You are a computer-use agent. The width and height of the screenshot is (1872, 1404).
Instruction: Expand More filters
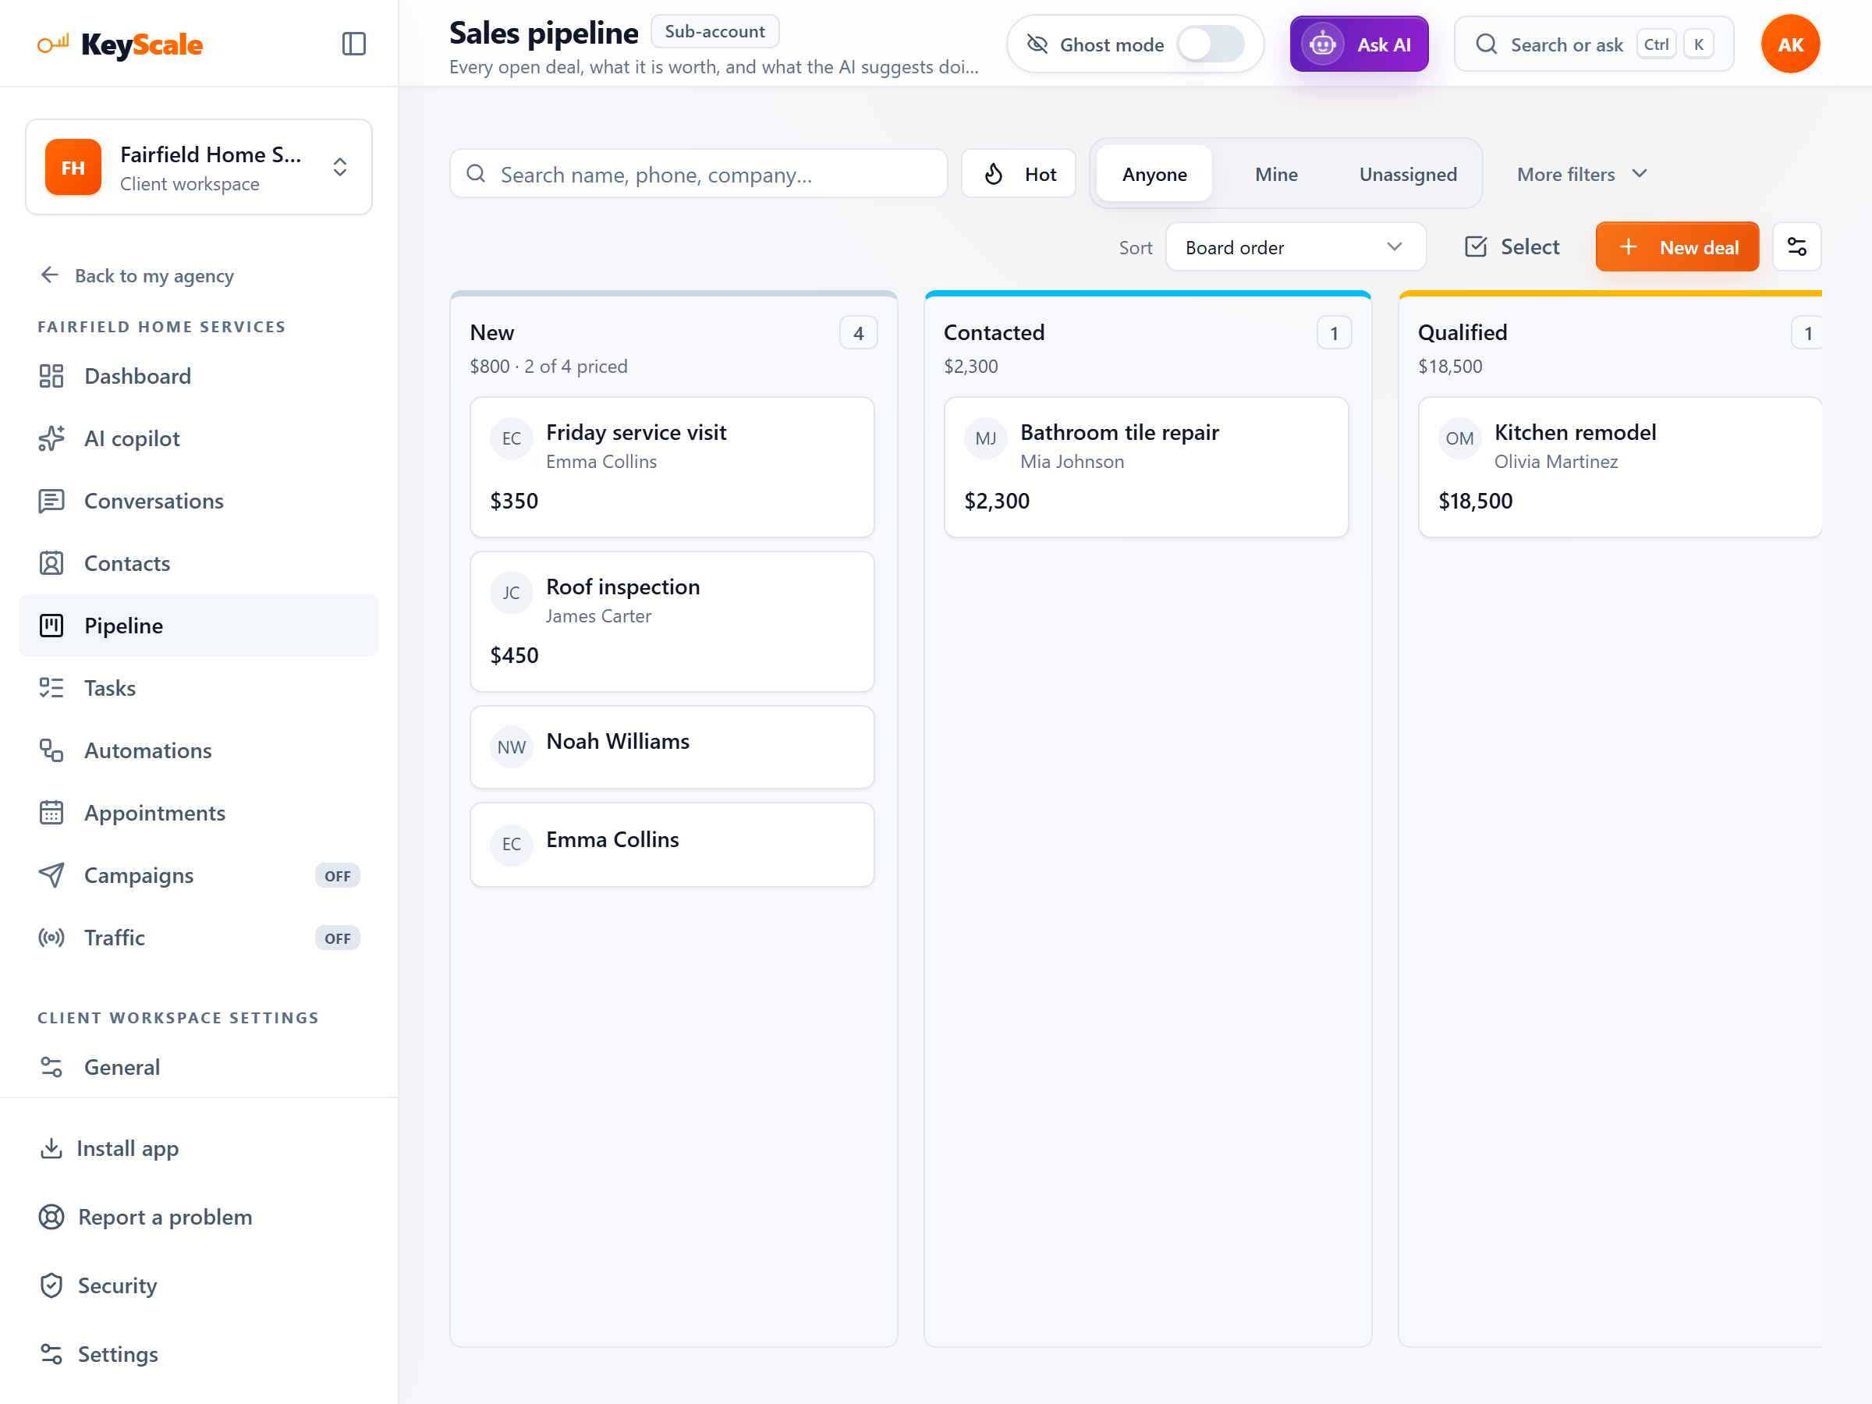point(1582,173)
